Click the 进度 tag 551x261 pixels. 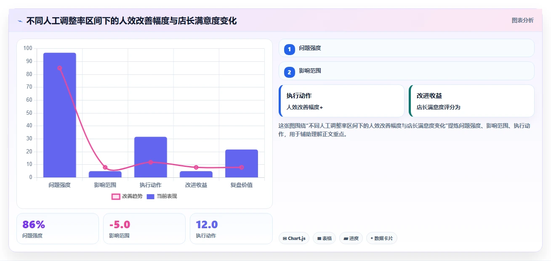pyautogui.click(x=351, y=238)
